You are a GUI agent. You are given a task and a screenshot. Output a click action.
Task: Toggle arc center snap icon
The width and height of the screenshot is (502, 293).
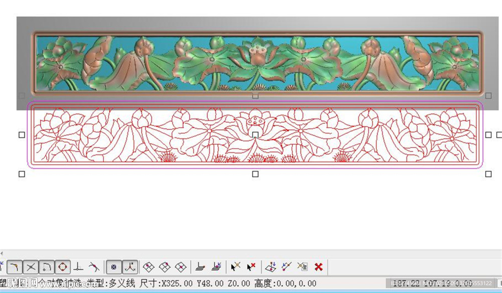[47, 267]
